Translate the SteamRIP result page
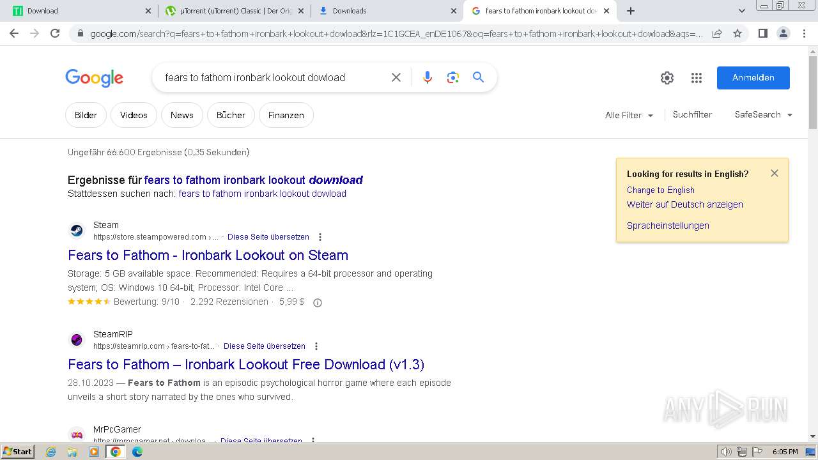Screen dimensions: 818x460 click(265, 346)
